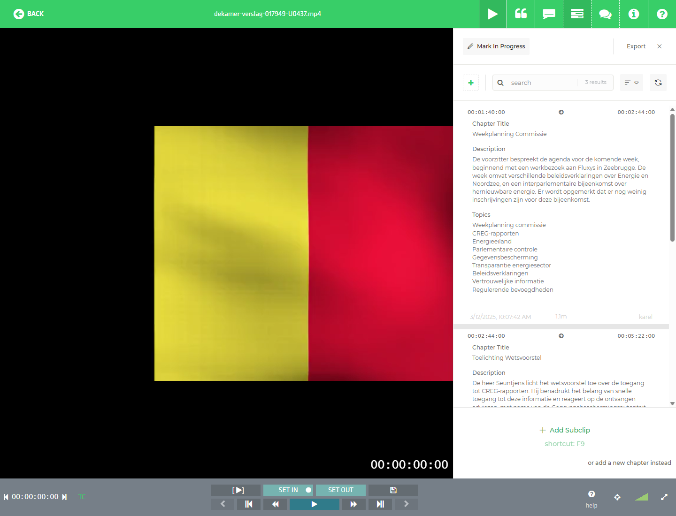
Task: Click author name karel
Action: (645, 317)
